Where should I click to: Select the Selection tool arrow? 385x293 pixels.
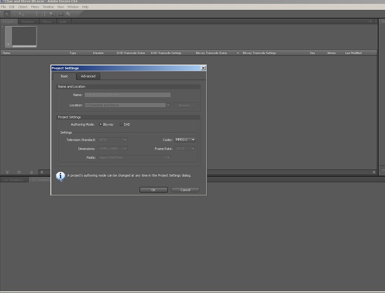[7, 13]
